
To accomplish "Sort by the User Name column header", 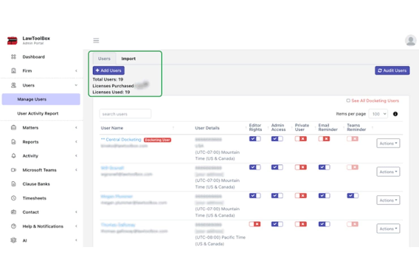I will coord(112,128).
